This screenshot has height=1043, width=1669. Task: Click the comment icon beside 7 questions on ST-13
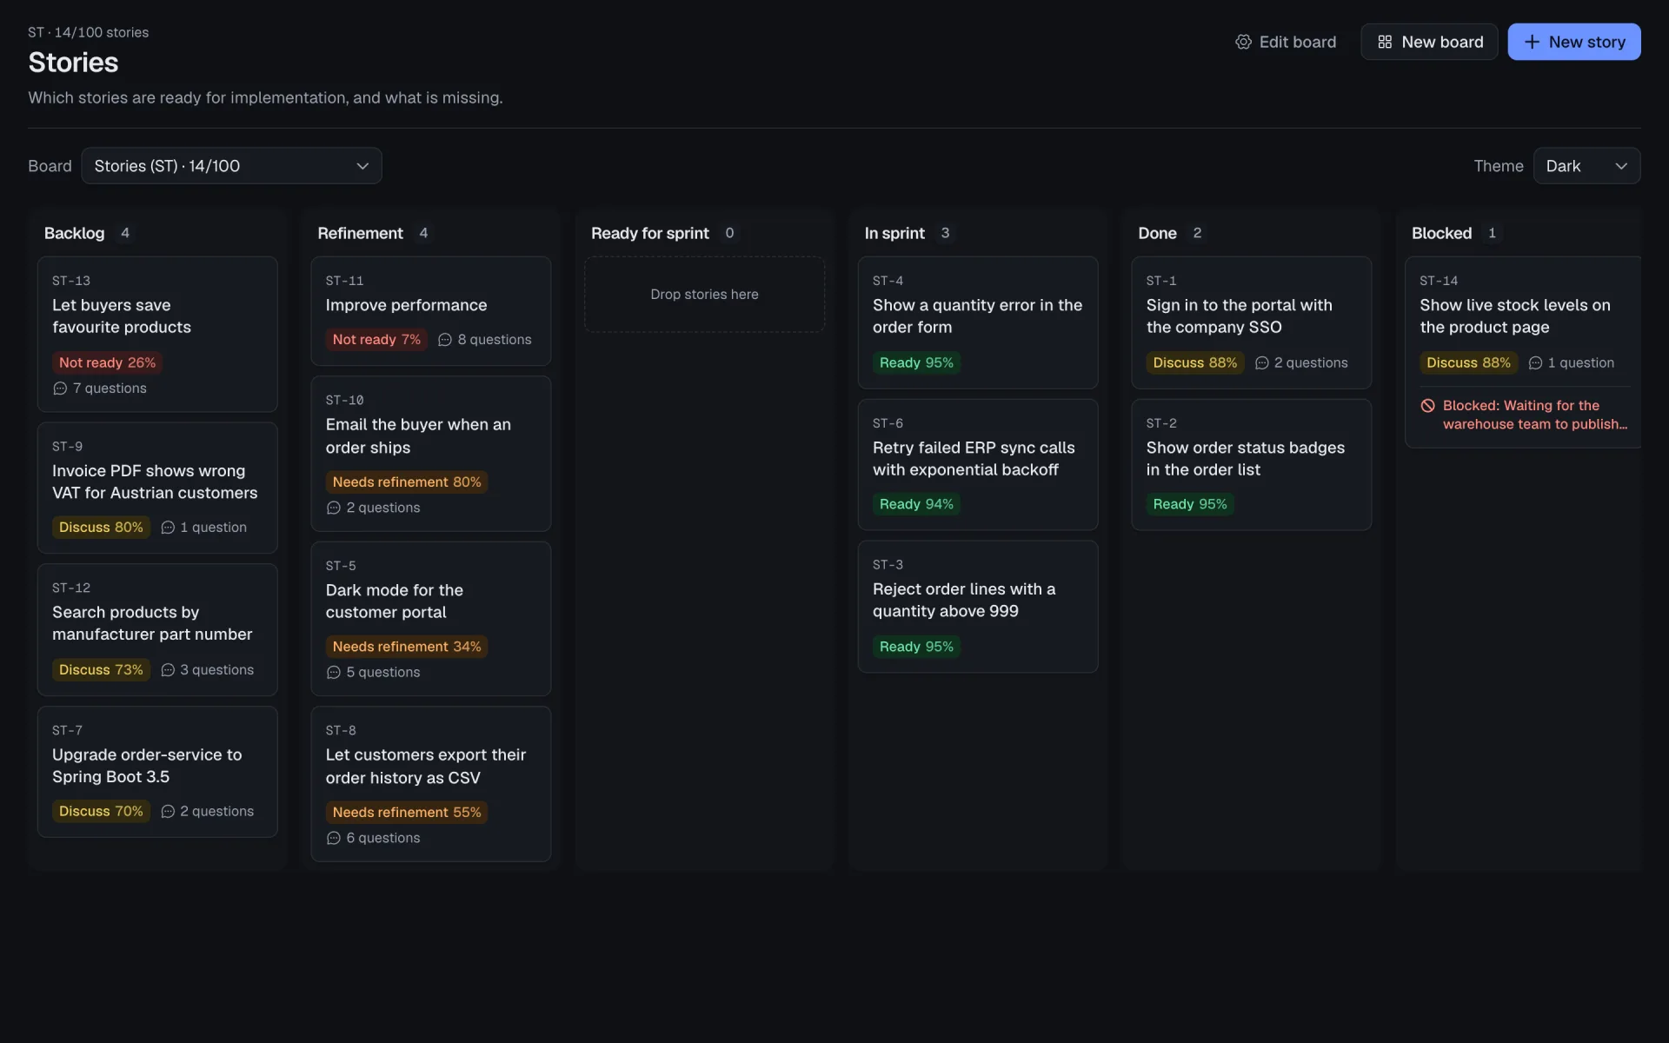[60, 389]
